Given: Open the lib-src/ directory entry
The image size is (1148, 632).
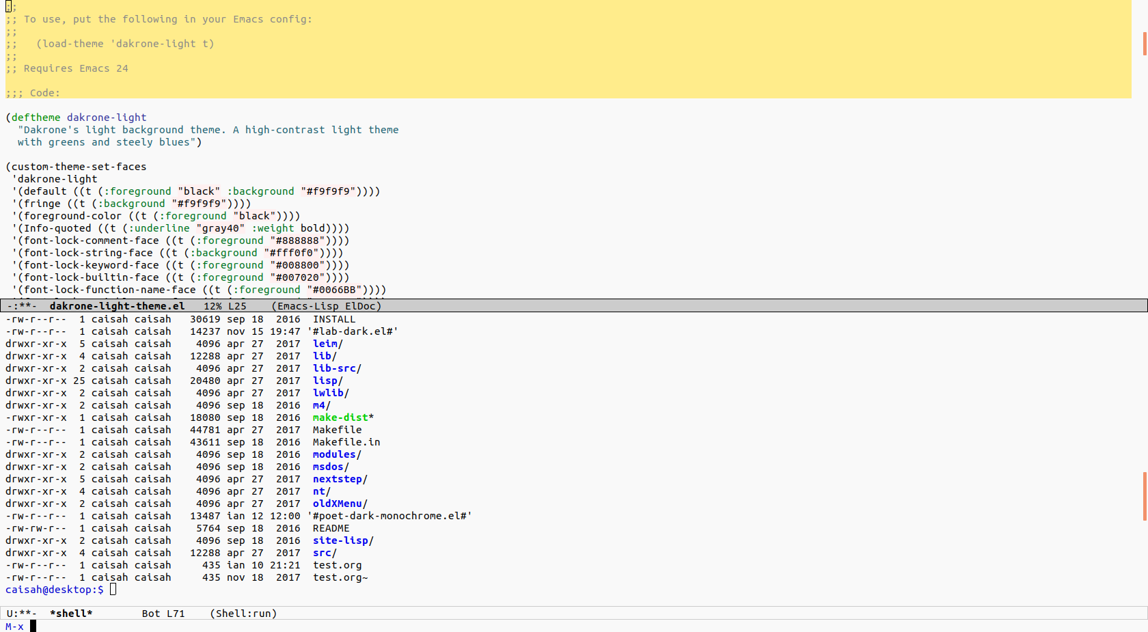Looking at the screenshot, I should coord(337,368).
